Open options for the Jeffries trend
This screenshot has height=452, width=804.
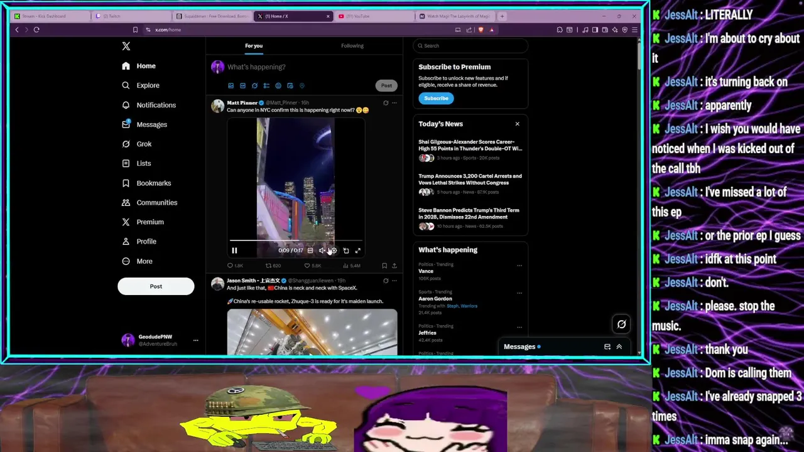(x=519, y=327)
